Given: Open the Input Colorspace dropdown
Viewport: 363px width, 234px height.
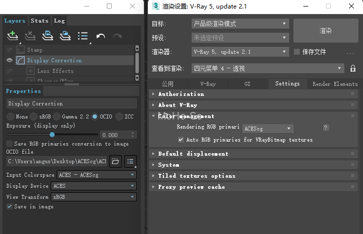Looking at the screenshot, I should coord(97,175).
